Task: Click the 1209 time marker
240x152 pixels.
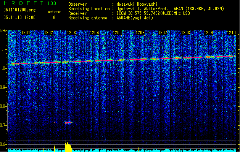Action: point(208,33)
